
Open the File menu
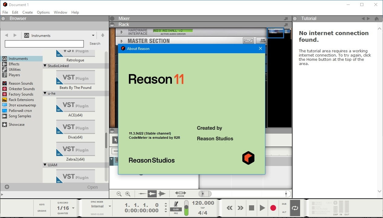[5, 12]
